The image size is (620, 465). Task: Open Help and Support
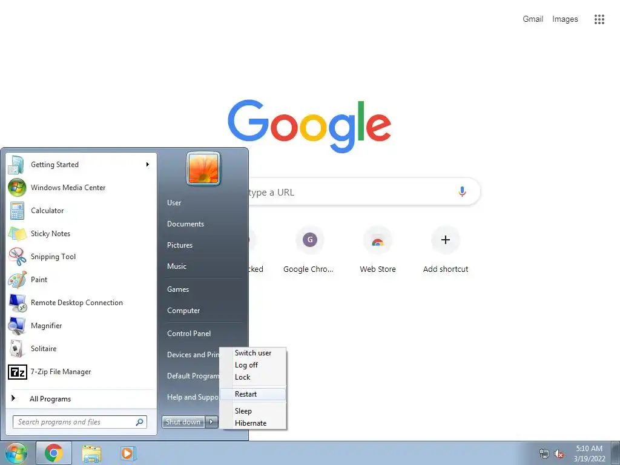[x=193, y=397]
